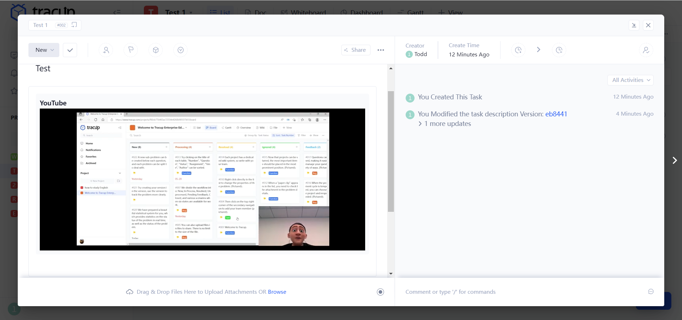Open the Browse link to upload files
This screenshot has height=320, width=682.
click(277, 292)
